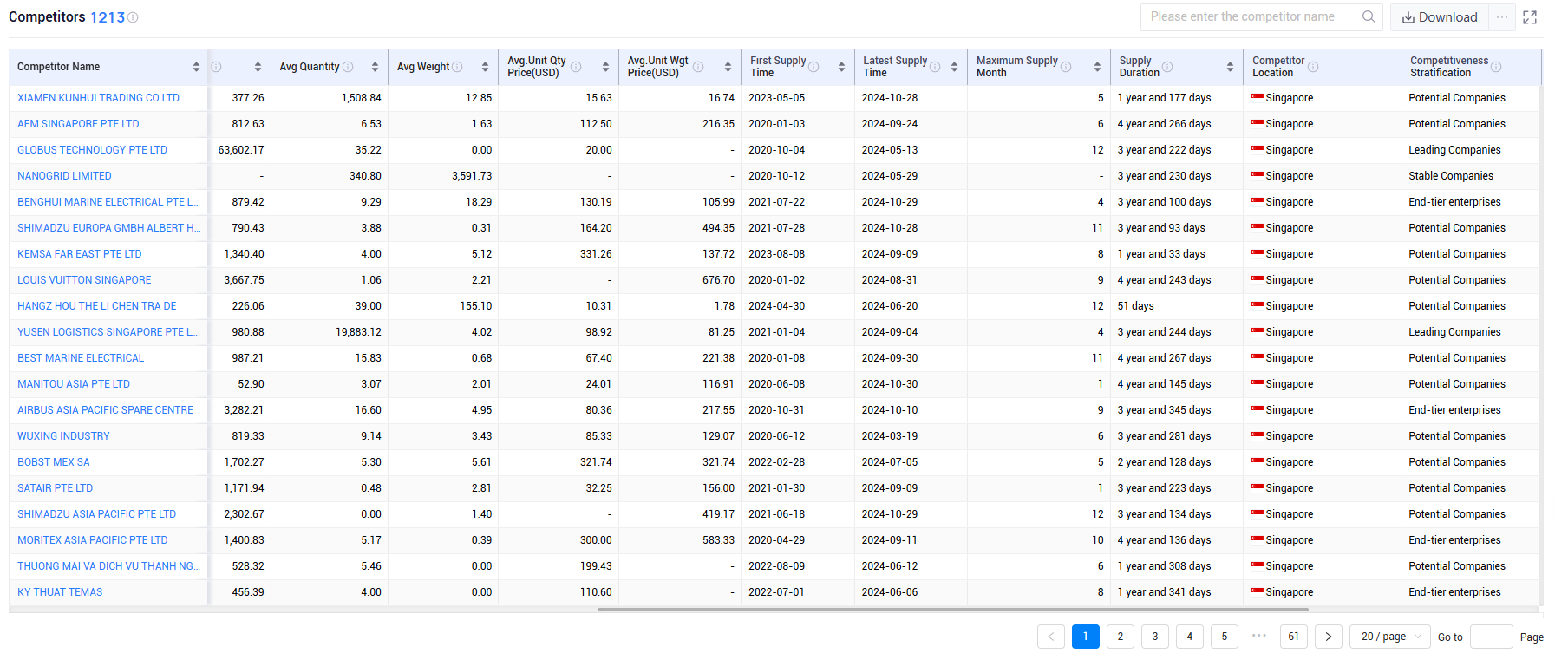Open BENGHUI MARINE ELECTRICAL PTE link
1555x660 pixels.
pyautogui.click(x=108, y=202)
